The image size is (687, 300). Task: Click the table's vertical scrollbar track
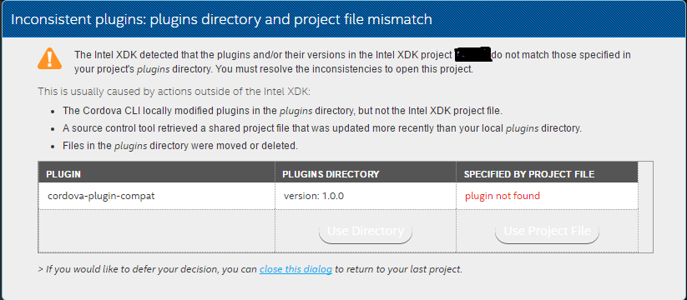[x=645, y=207]
